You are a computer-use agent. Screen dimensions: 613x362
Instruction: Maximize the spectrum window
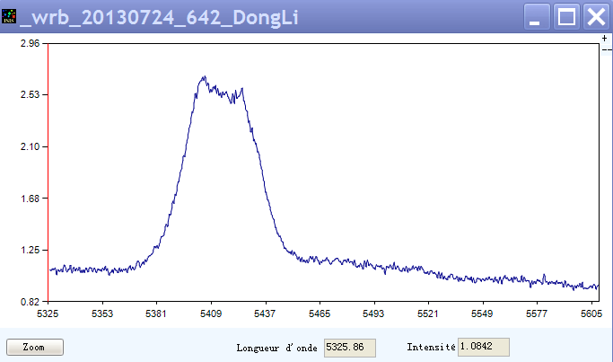click(x=566, y=16)
